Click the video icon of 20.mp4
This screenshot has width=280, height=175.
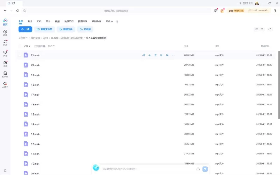(26, 65)
